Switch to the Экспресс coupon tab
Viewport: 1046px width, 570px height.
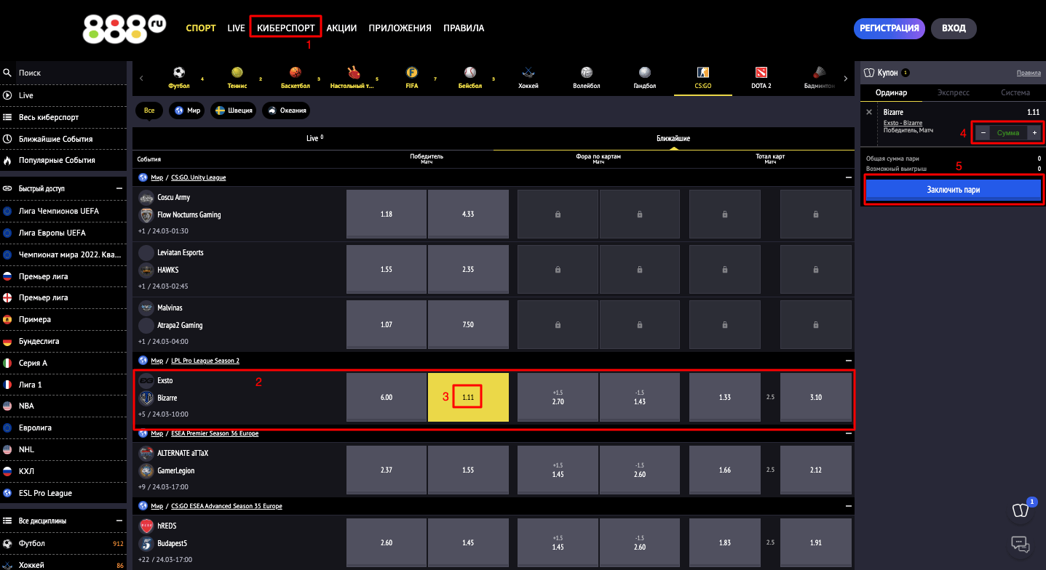click(x=953, y=92)
